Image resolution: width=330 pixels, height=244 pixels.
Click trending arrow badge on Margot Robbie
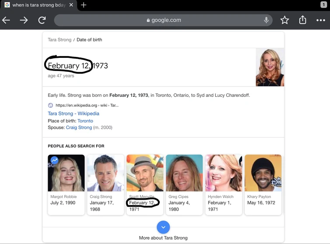[55, 160]
